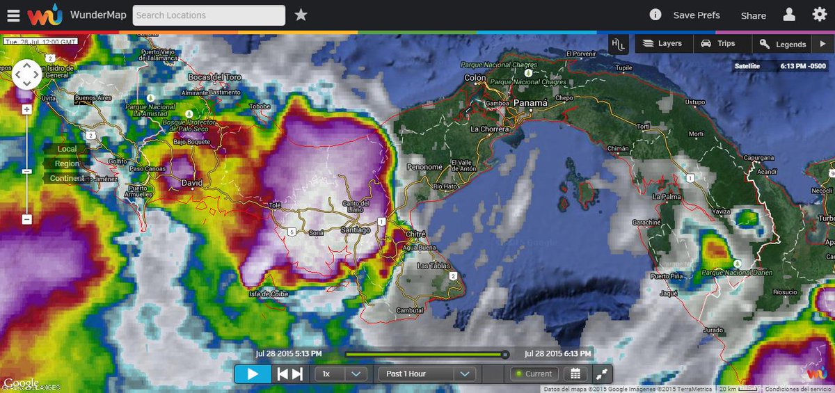Click the timeline scrubber handle
Screen dimensions: 835x393
click(505, 354)
